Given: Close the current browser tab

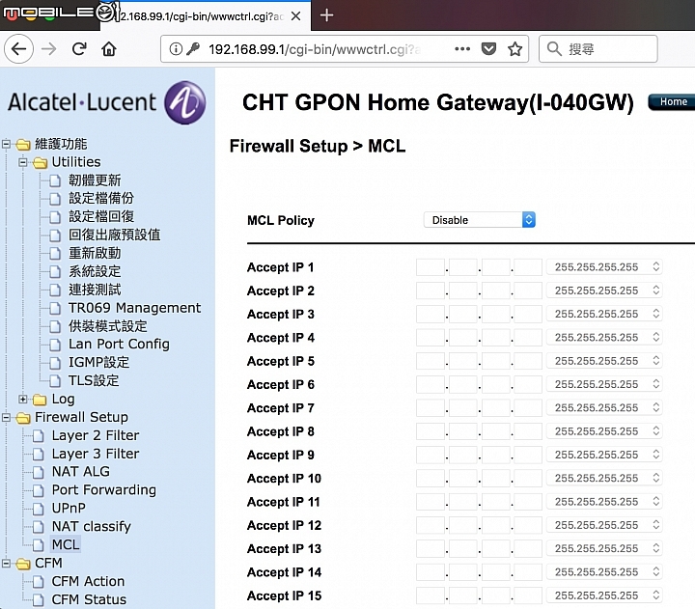Looking at the screenshot, I should click(295, 16).
